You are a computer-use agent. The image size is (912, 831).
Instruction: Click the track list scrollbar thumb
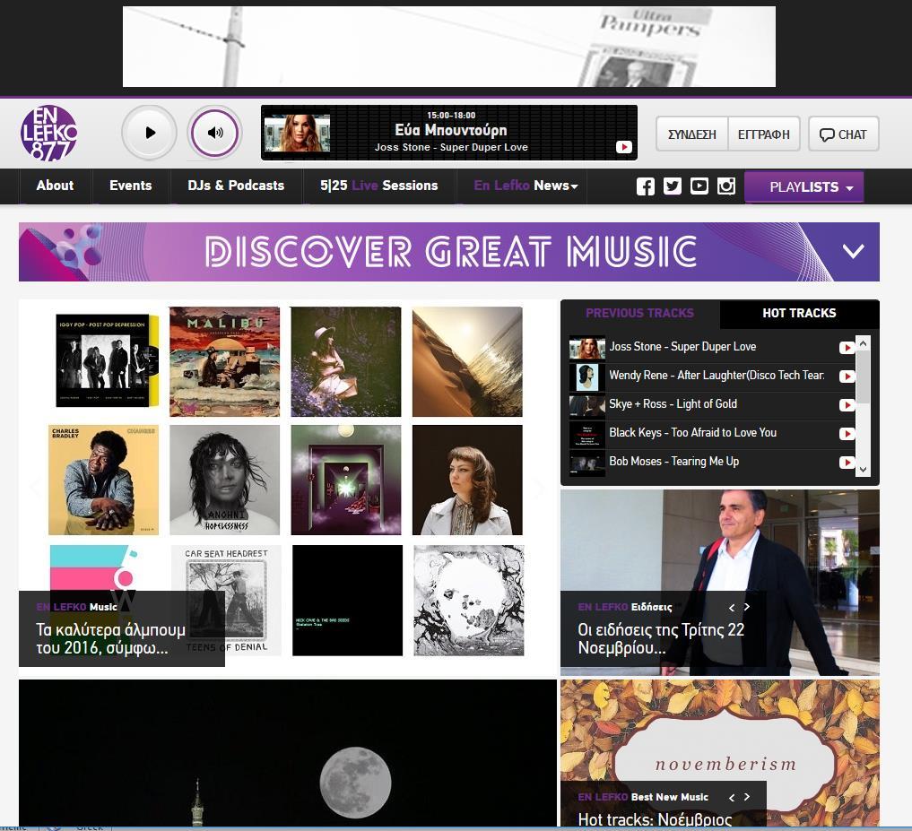864,377
